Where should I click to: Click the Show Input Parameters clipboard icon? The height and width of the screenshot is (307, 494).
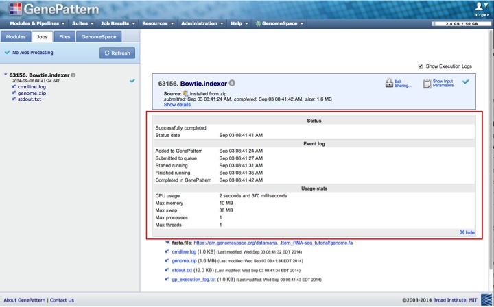pyautogui.click(x=427, y=84)
